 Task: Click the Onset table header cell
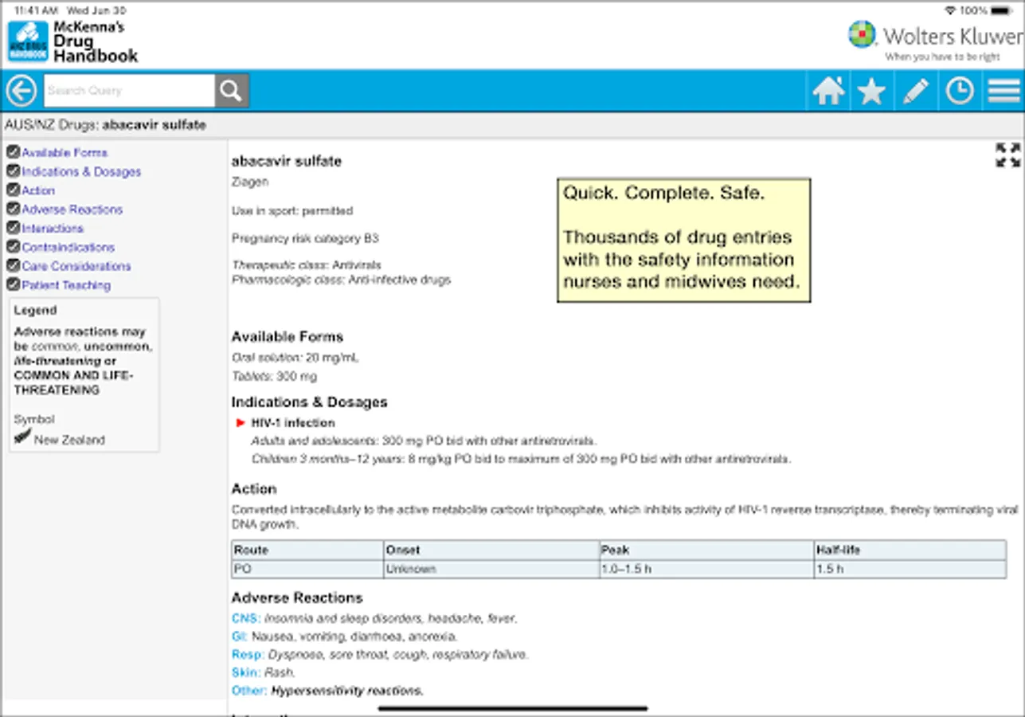(491, 550)
